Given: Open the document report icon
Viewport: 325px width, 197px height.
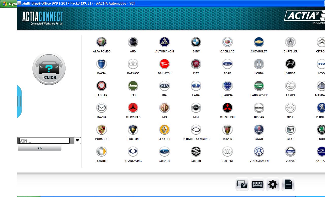Looking at the screenshot, I should (288, 184).
